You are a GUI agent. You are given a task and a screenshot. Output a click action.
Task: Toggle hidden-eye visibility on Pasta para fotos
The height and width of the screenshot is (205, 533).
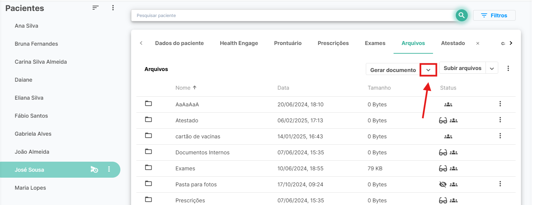click(x=443, y=184)
